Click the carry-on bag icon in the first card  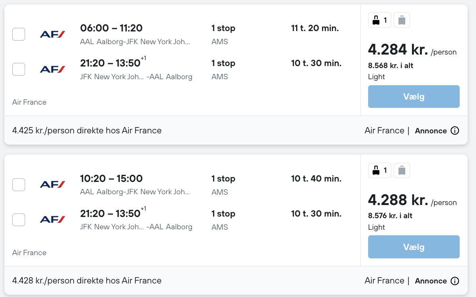(x=379, y=20)
